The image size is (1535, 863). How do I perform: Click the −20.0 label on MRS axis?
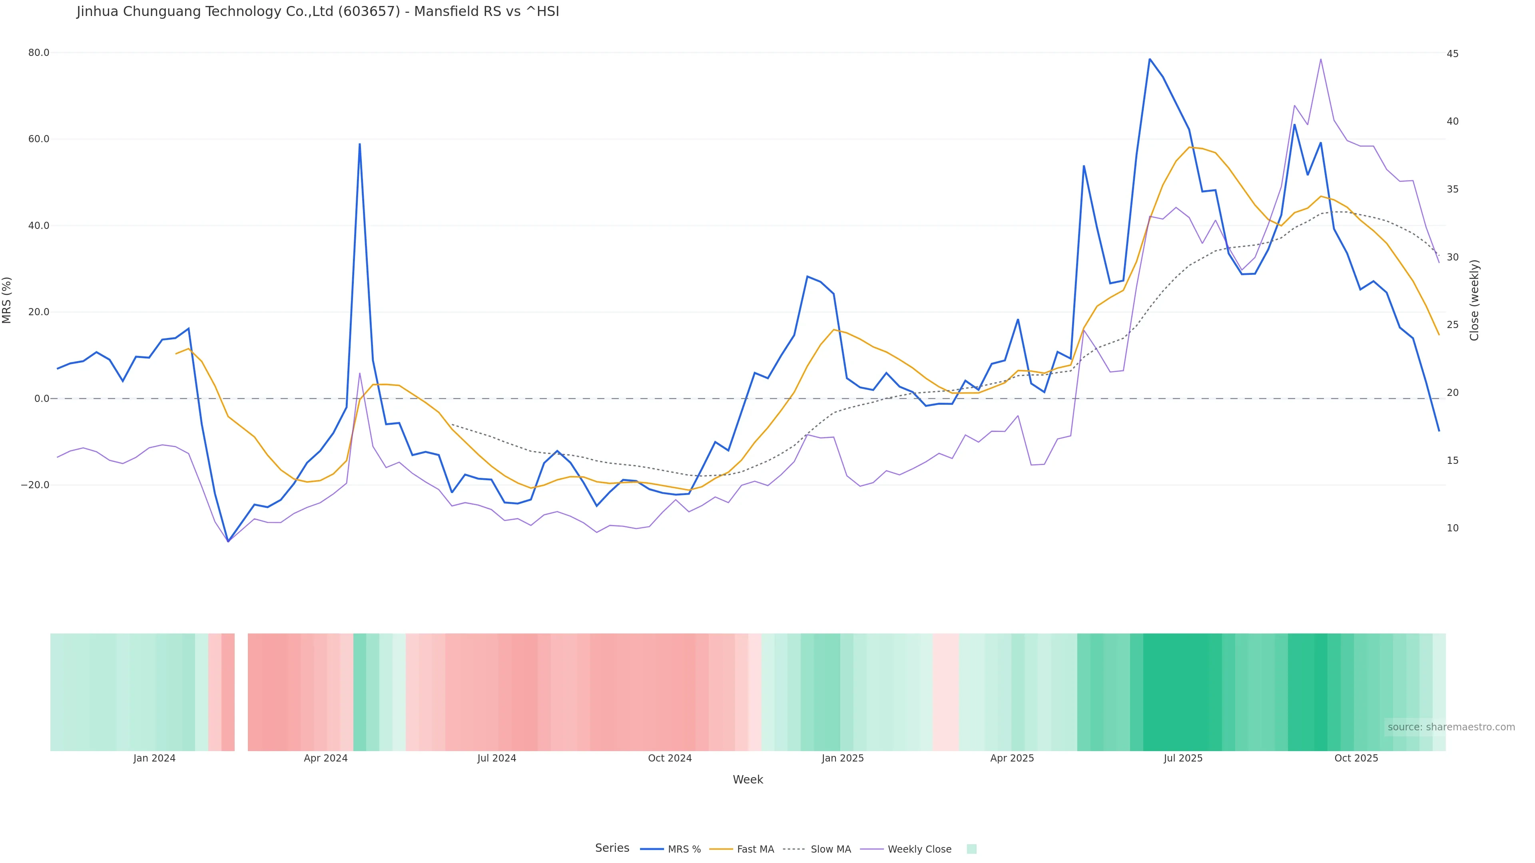click(x=35, y=485)
